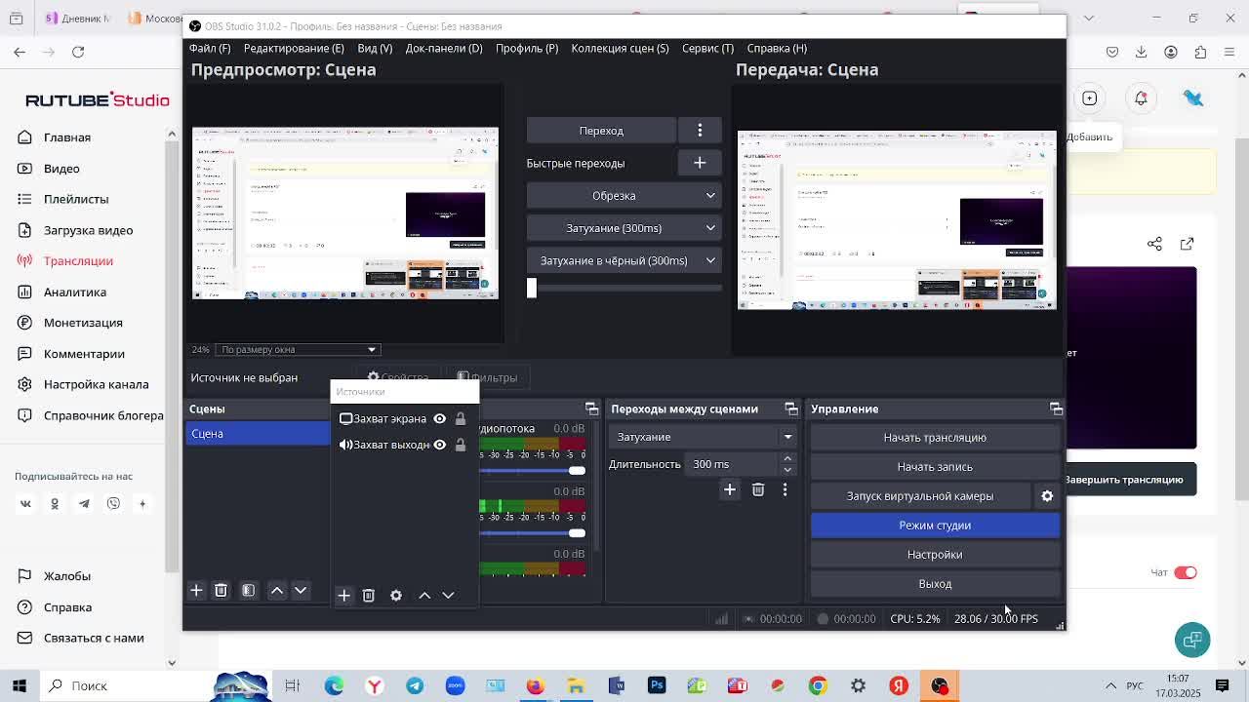Click the Переход transition button
The image size is (1249, 702).
tap(601, 131)
